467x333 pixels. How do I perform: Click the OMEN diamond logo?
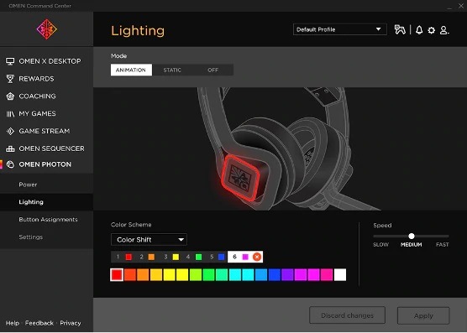click(x=47, y=29)
